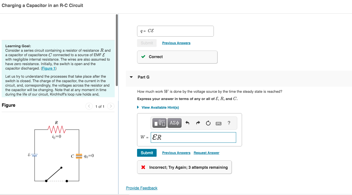
Task: Open the math templates menu in equation toolbar
Action: pos(159,123)
